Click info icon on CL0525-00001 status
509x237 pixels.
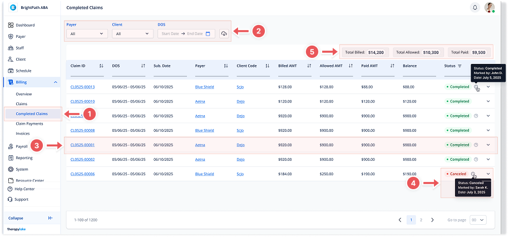476,145
